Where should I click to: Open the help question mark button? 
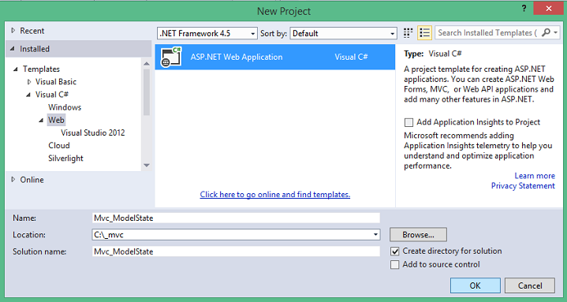point(524,9)
